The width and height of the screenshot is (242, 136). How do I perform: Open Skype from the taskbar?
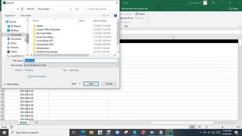135,133
